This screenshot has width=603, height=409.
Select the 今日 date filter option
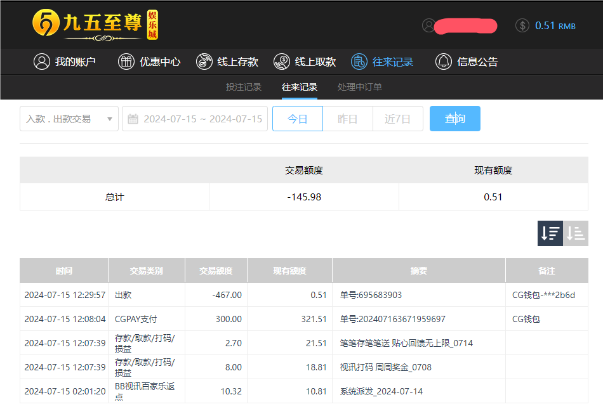click(297, 119)
